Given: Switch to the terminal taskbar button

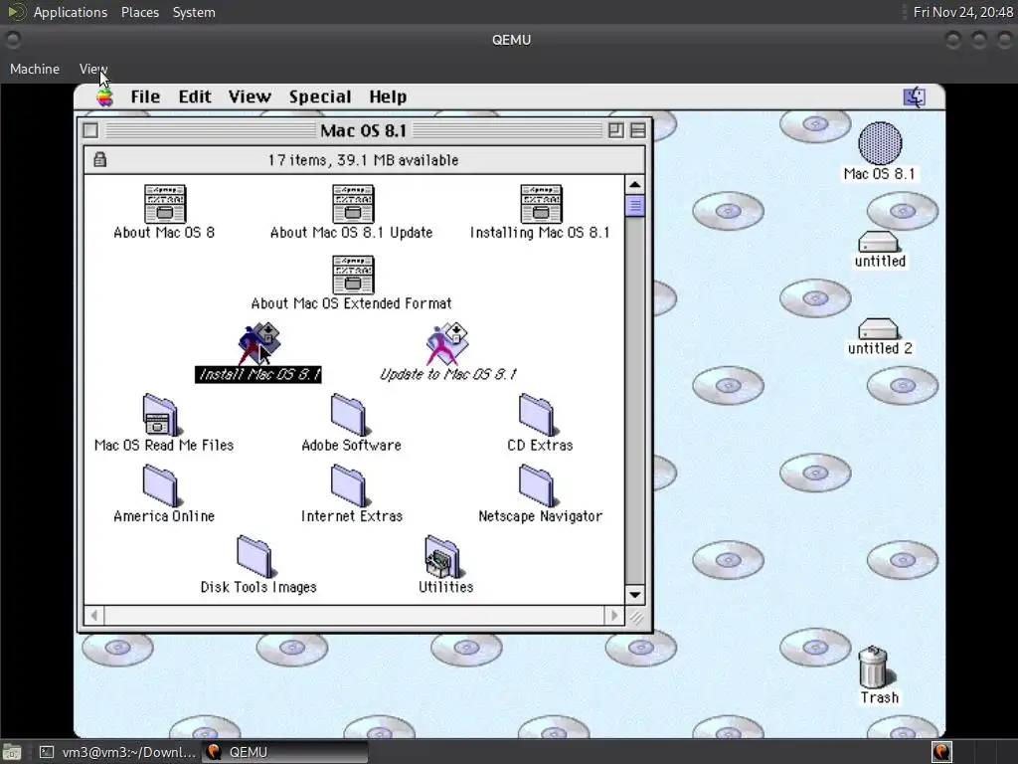Looking at the screenshot, I should pyautogui.click(x=117, y=752).
